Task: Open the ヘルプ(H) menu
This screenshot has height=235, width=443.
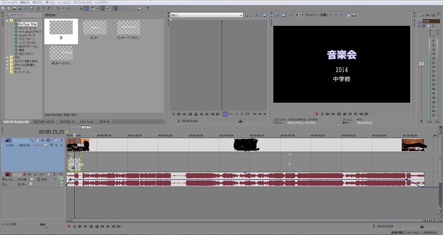Action: coord(101,2)
